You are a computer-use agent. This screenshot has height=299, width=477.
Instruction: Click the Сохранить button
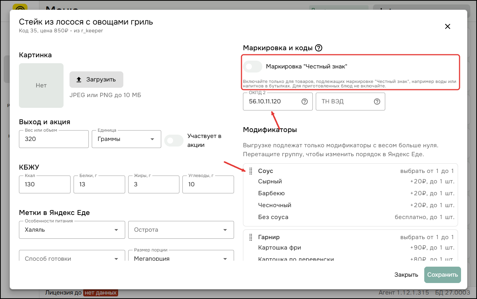[442, 275]
